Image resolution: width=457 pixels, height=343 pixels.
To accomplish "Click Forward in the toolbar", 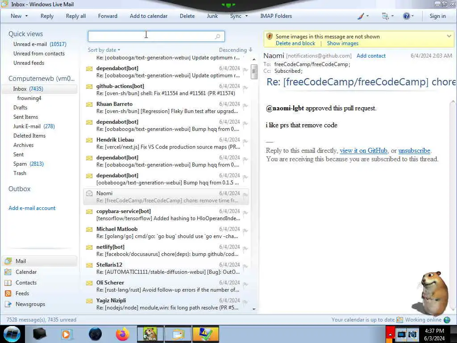I will pyautogui.click(x=108, y=16).
